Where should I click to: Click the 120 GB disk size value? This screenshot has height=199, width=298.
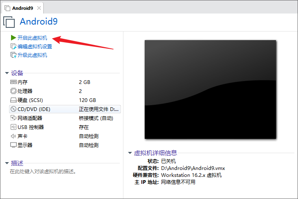(87, 100)
